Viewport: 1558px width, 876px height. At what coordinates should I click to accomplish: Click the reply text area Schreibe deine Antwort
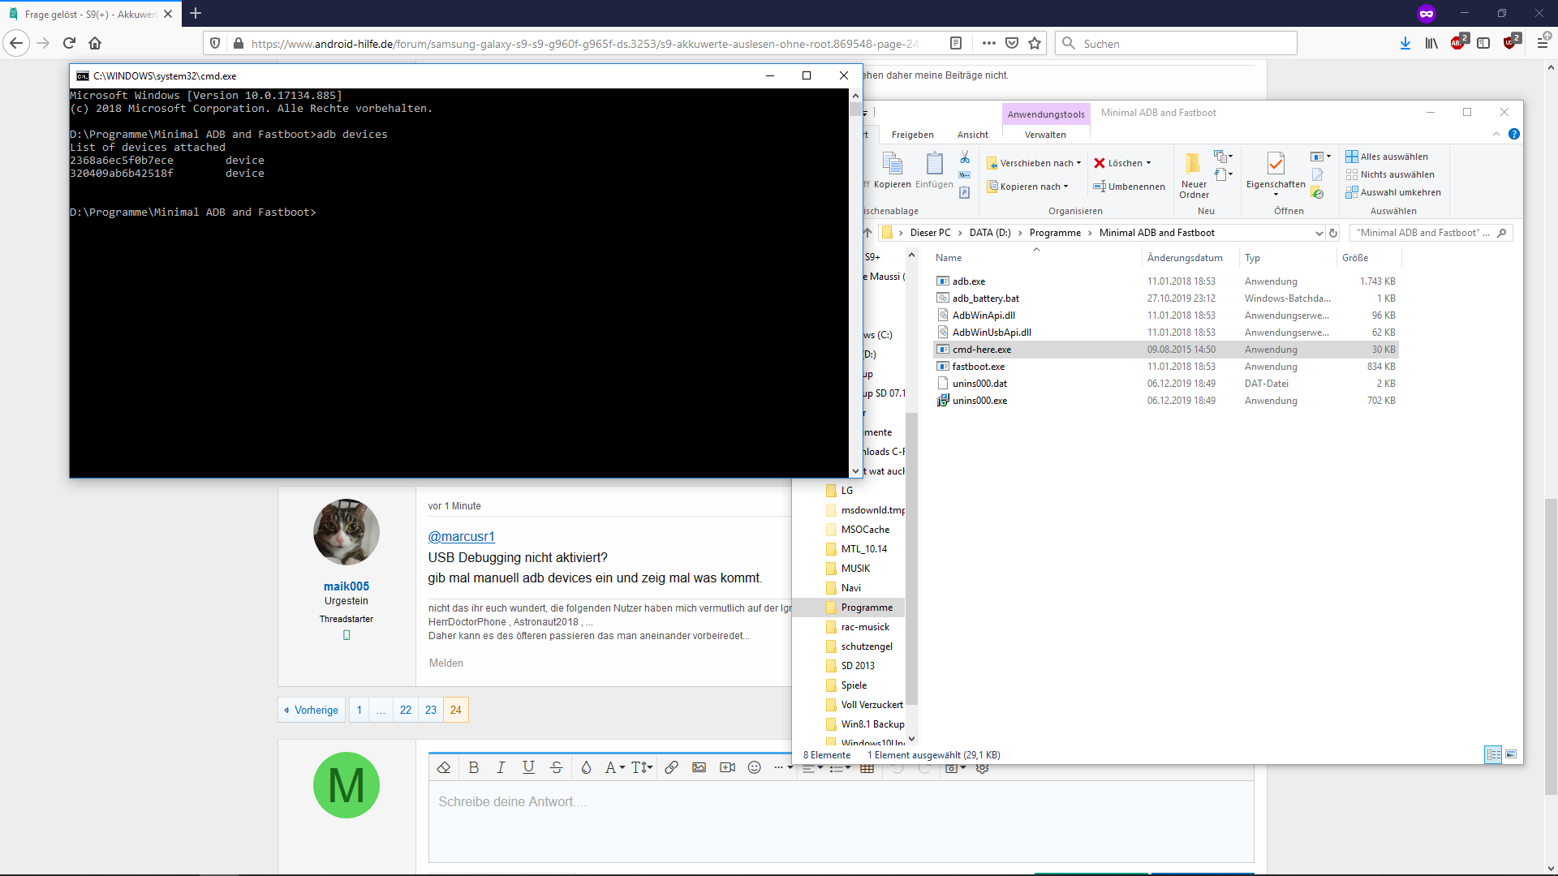pyautogui.click(x=841, y=821)
